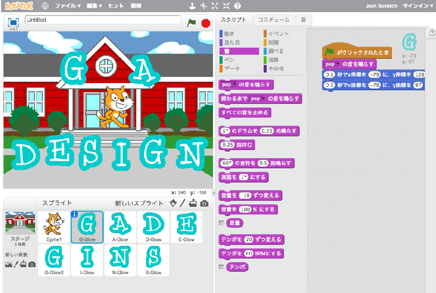Paint a new sprite
This screenshot has height=293, width=436.
click(183, 203)
